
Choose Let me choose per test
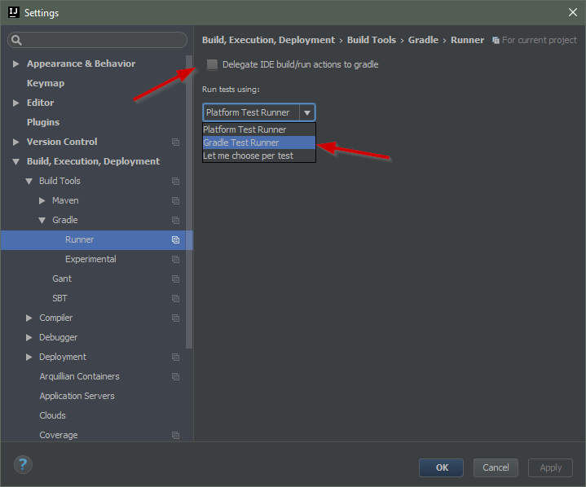(x=259, y=156)
